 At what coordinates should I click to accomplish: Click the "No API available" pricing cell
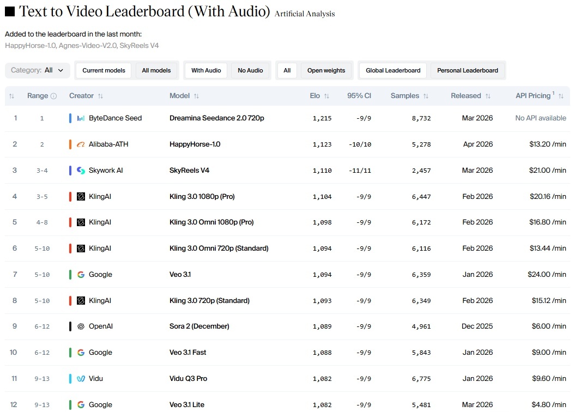541,118
